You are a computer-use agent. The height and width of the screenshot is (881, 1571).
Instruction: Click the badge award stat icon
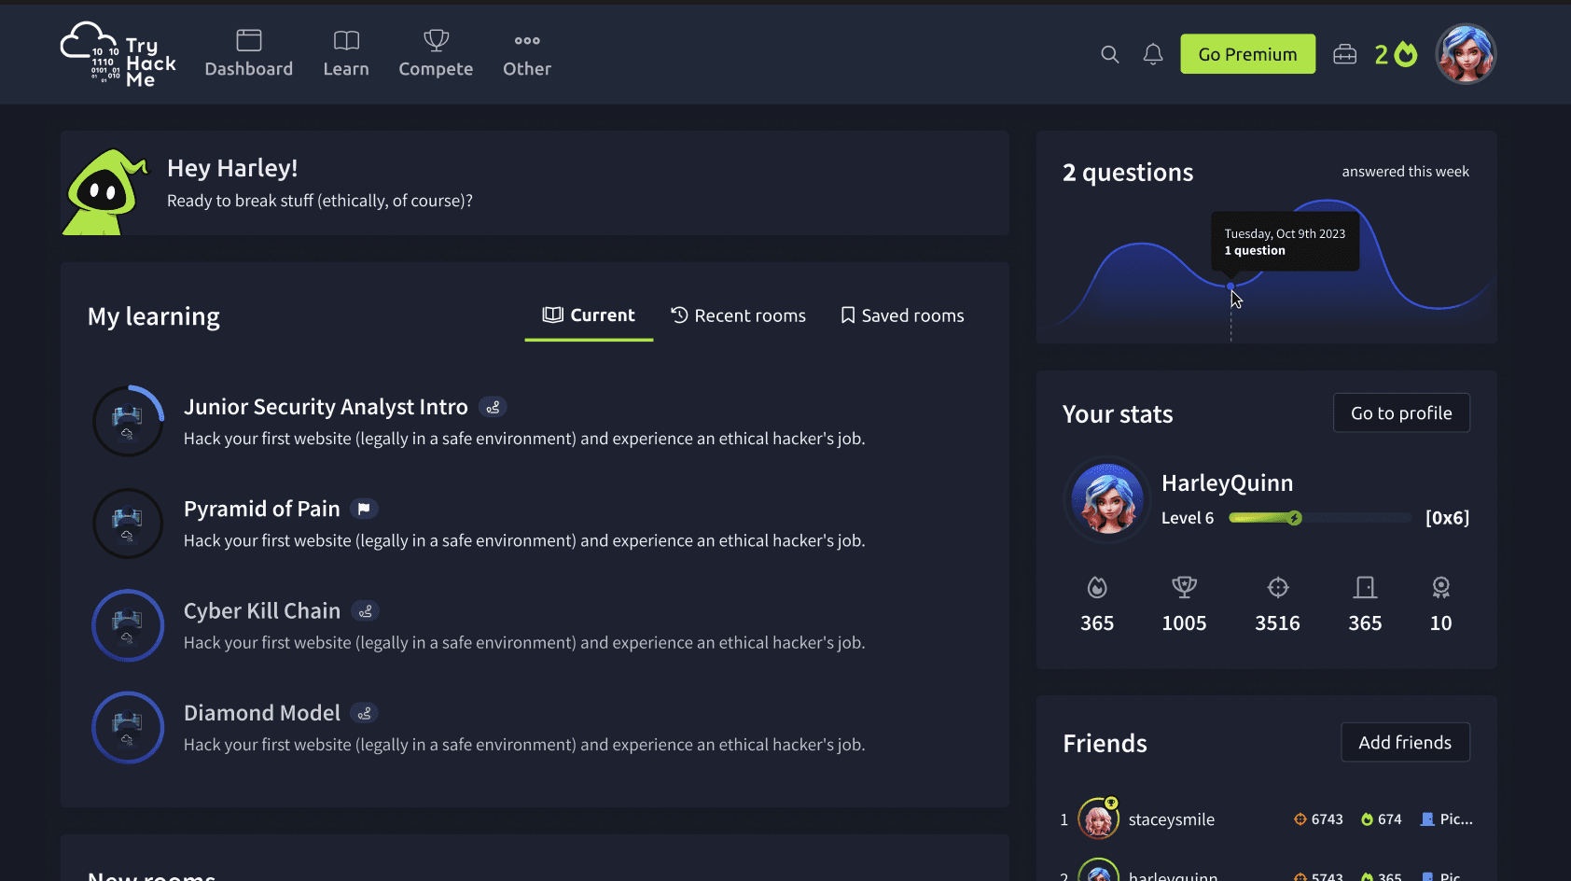[1441, 587]
